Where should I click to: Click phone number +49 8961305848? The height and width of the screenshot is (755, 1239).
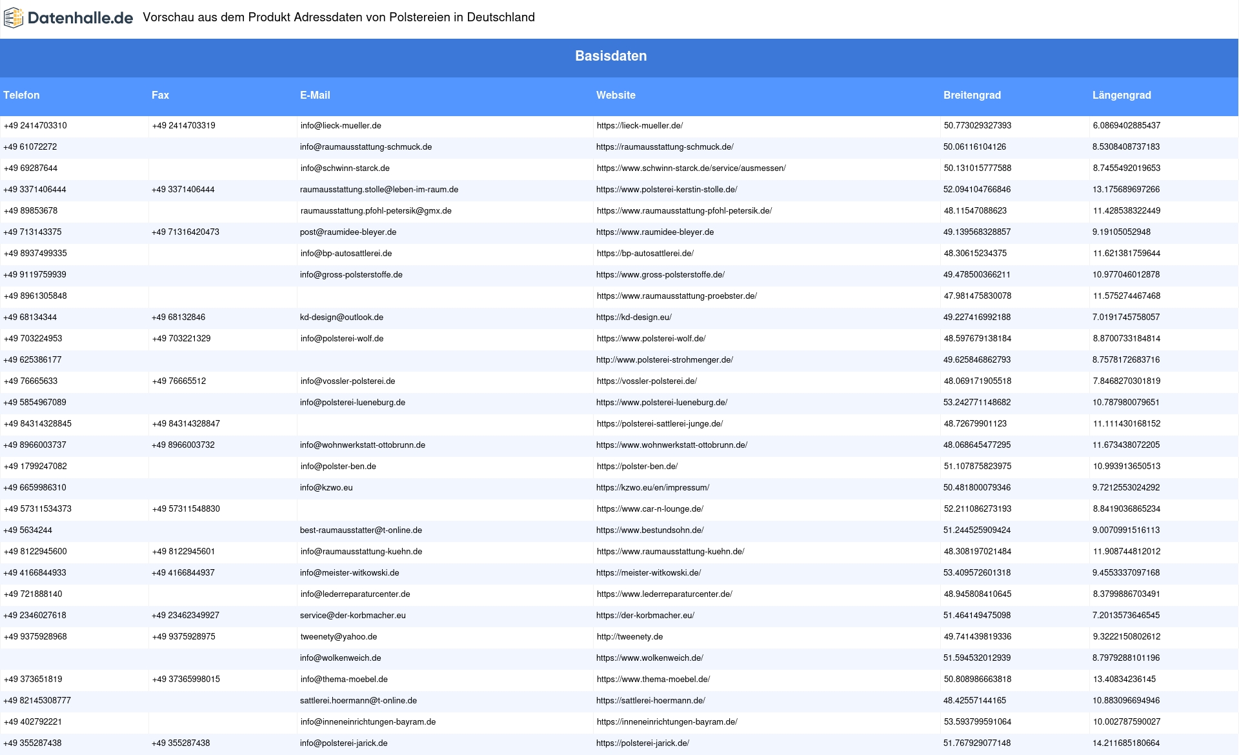pos(35,296)
